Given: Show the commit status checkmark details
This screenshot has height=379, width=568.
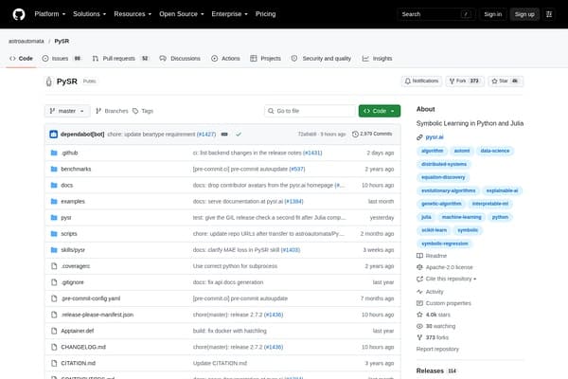Looking at the screenshot, I should 239,135.
